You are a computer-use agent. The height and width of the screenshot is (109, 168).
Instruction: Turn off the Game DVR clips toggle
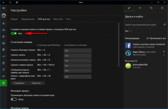point(14,33)
